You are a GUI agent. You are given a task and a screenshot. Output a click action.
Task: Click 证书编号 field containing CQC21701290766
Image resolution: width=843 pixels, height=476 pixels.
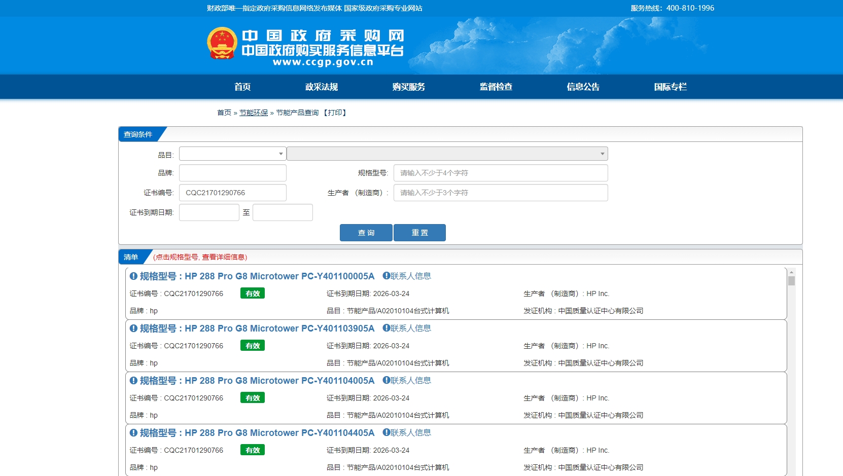pos(233,193)
